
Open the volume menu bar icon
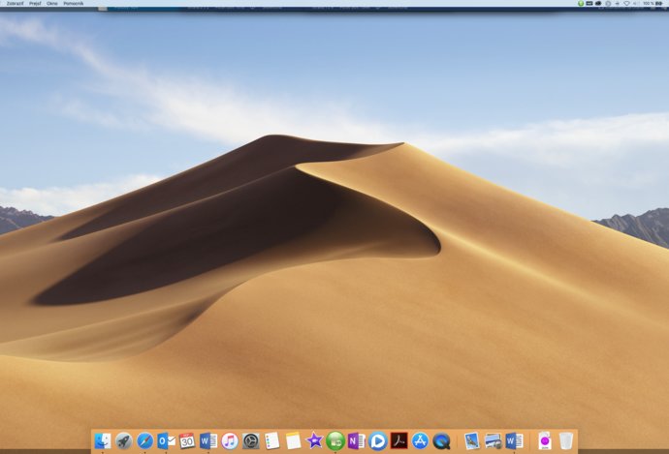pos(635,3)
